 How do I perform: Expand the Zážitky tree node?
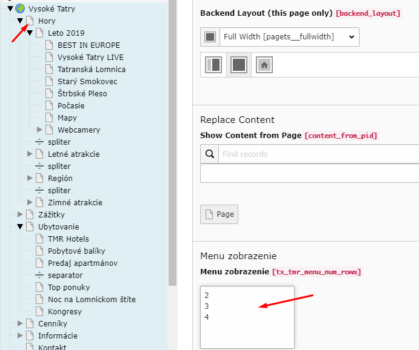[21, 214]
